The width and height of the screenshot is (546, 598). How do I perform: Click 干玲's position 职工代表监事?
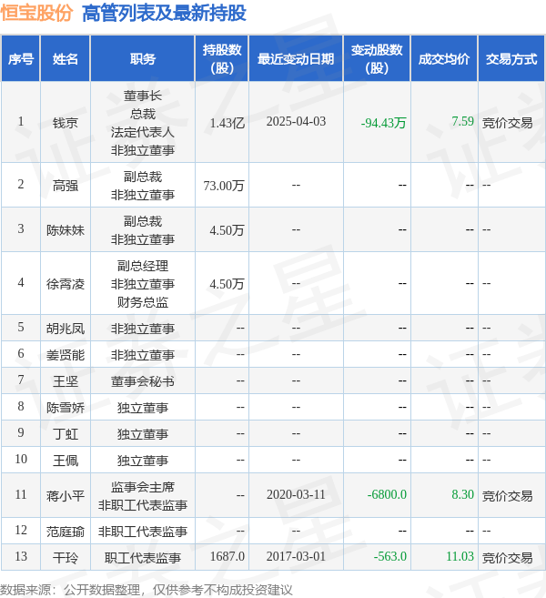pyautogui.click(x=143, y=558)
